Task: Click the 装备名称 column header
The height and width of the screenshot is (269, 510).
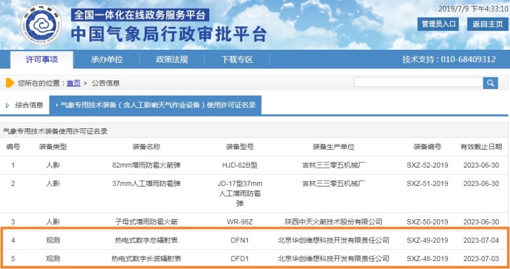Action: coord(146,147)
